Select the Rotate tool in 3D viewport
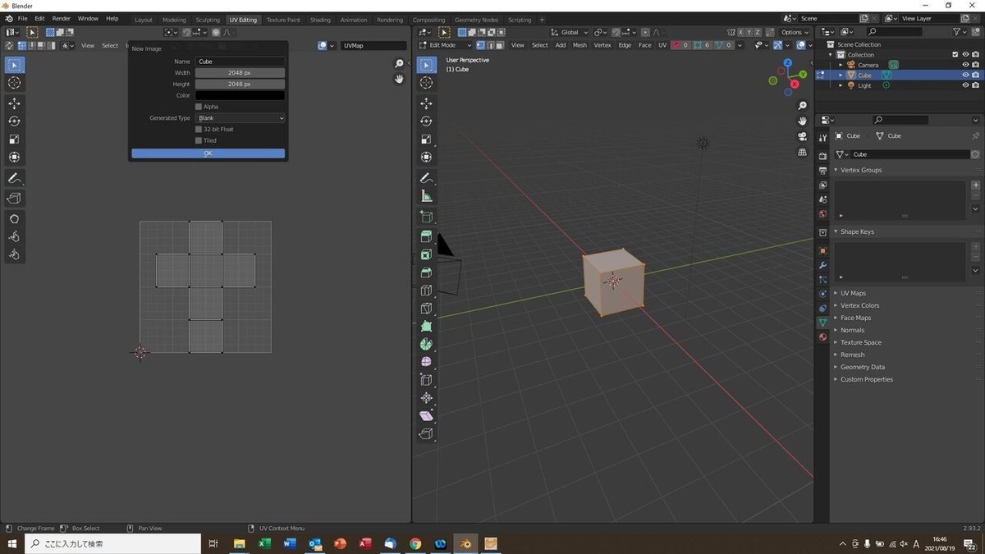Image resolution: width=985 pixels, height=554 pixels. click(426, 121)
